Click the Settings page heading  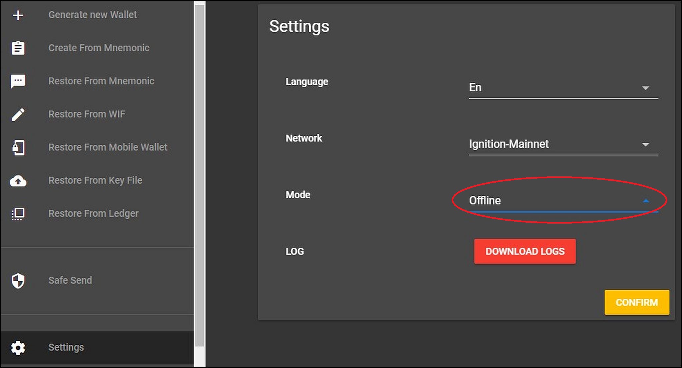299,26
